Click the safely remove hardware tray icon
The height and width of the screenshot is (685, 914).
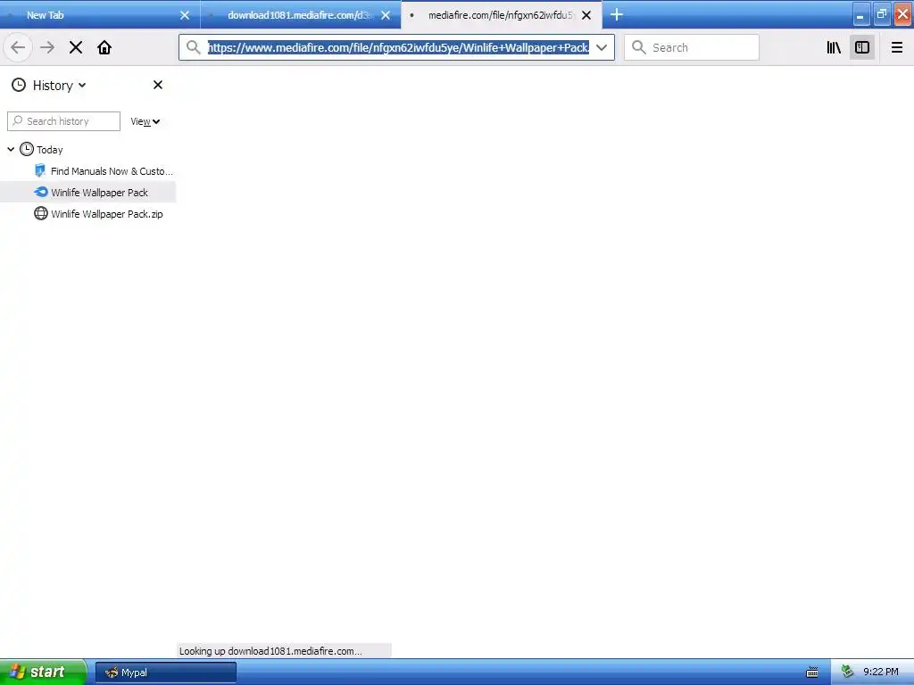[x=847, y=673]
